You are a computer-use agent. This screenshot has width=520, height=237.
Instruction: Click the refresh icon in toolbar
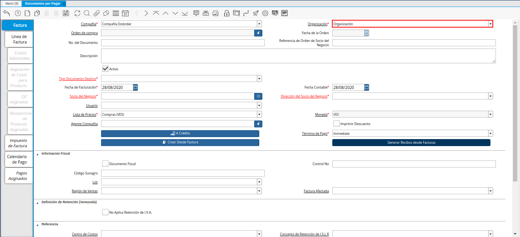(x=77, y=13)
